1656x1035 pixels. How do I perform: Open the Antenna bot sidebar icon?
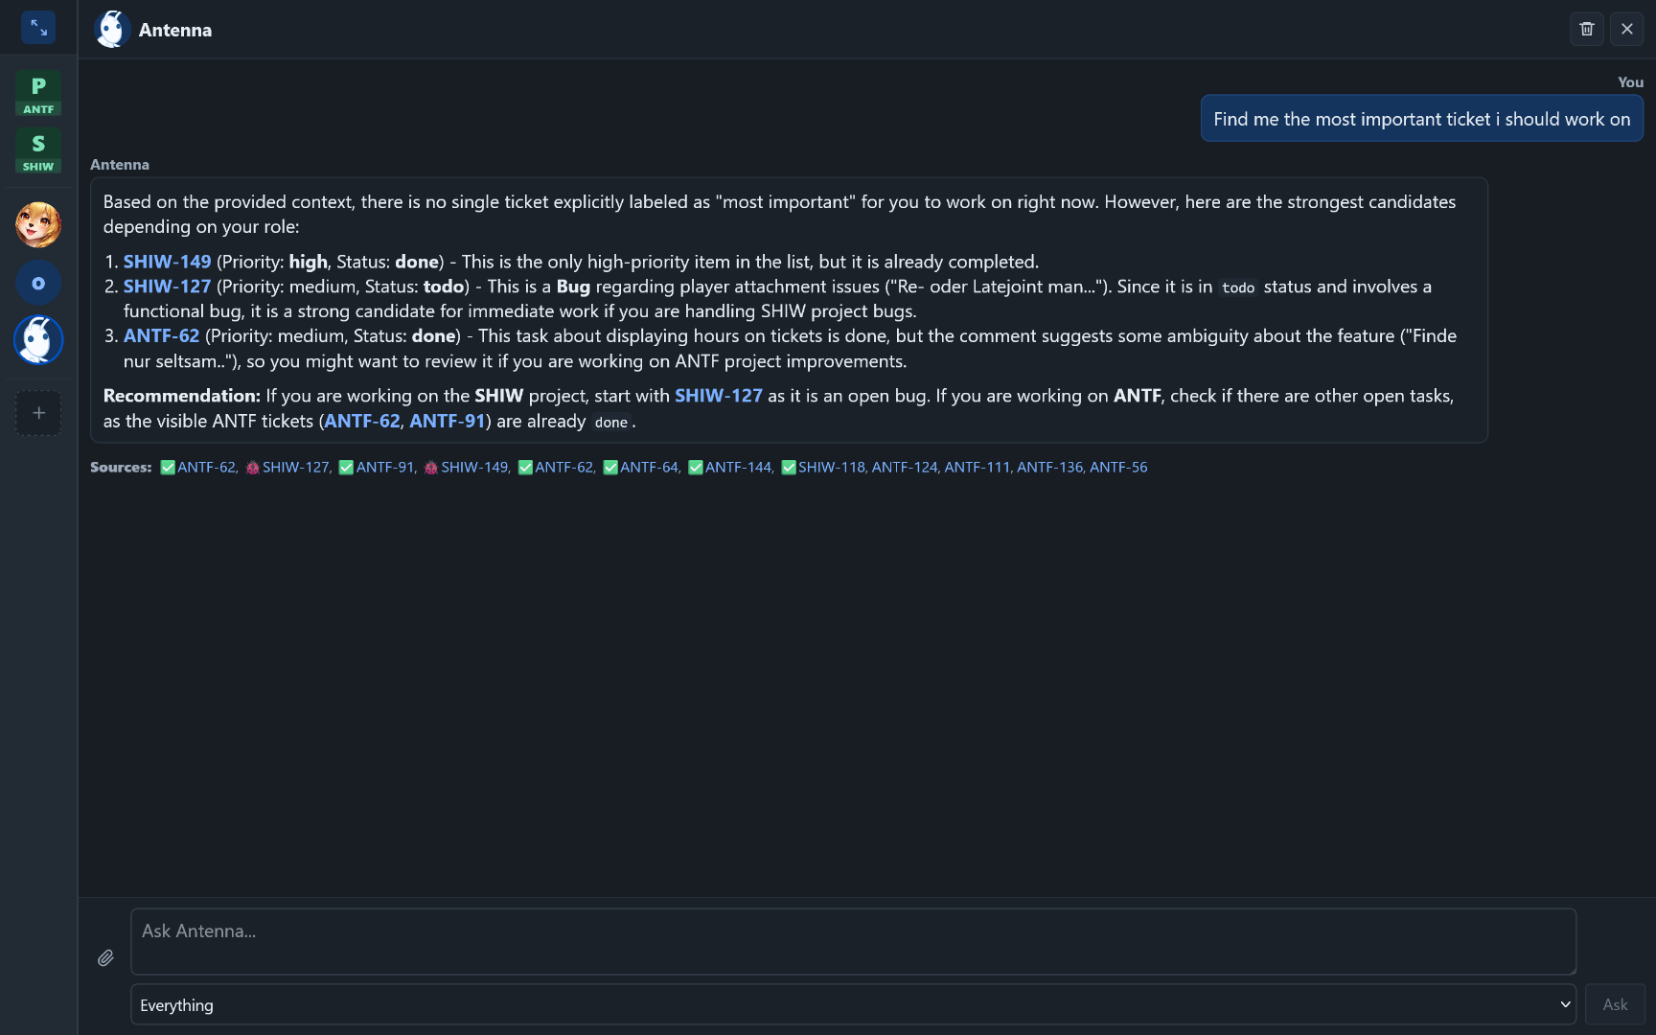38,340
